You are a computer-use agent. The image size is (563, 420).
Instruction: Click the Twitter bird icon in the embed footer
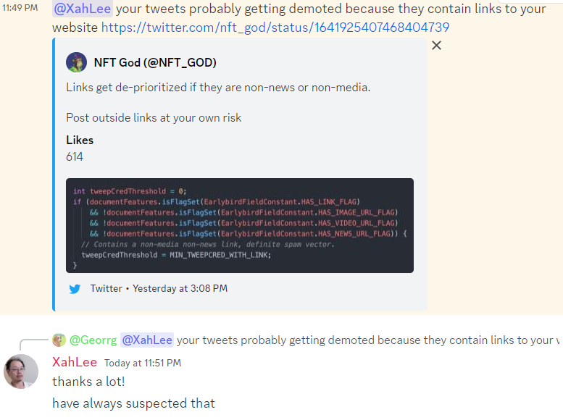coord(75,288)
